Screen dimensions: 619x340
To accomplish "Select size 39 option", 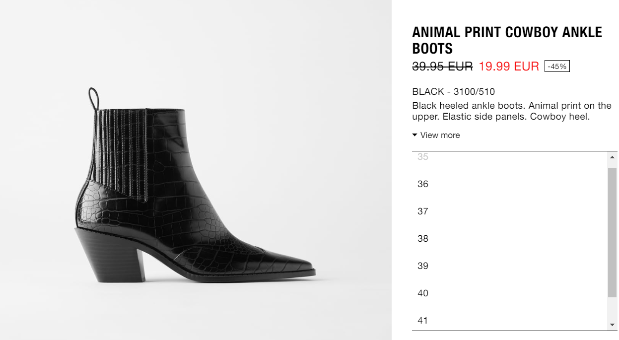I will click(509, 266).
